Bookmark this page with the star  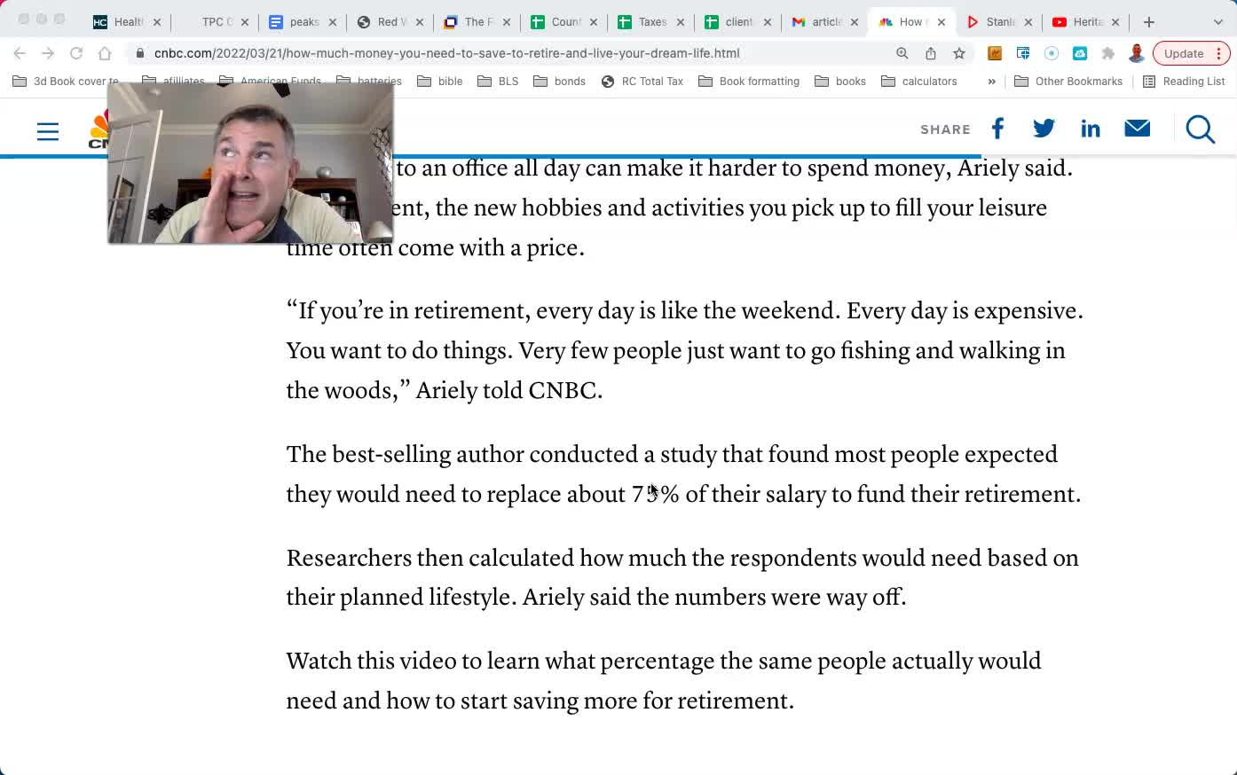[x=959, y=53]
